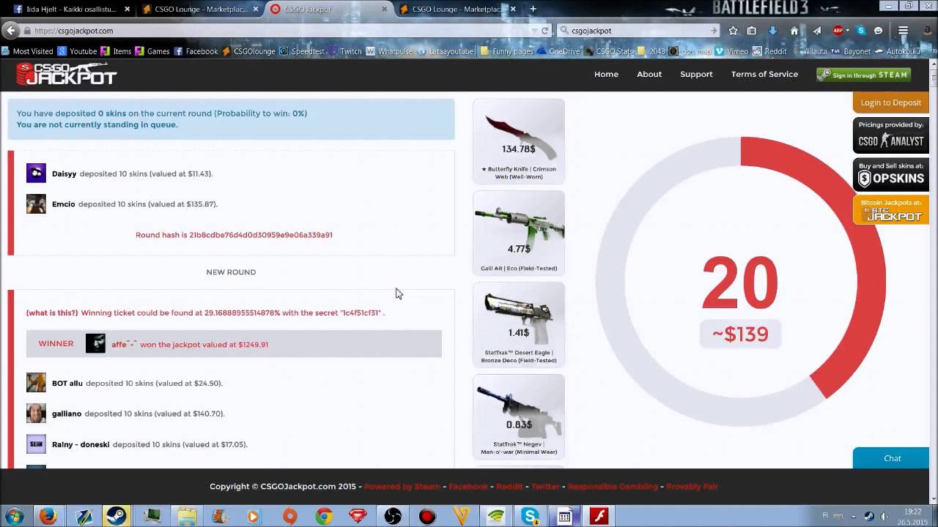Open the Chat panel
This screenshot has width=938, height=527.
click(x=892, y=458)
